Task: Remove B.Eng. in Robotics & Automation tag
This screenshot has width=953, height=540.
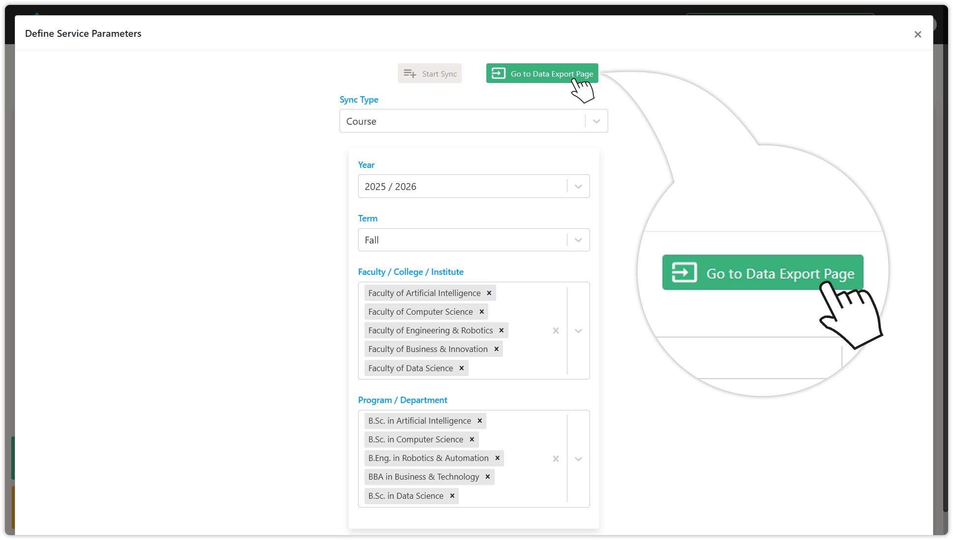Action: [x=497, y=458]
